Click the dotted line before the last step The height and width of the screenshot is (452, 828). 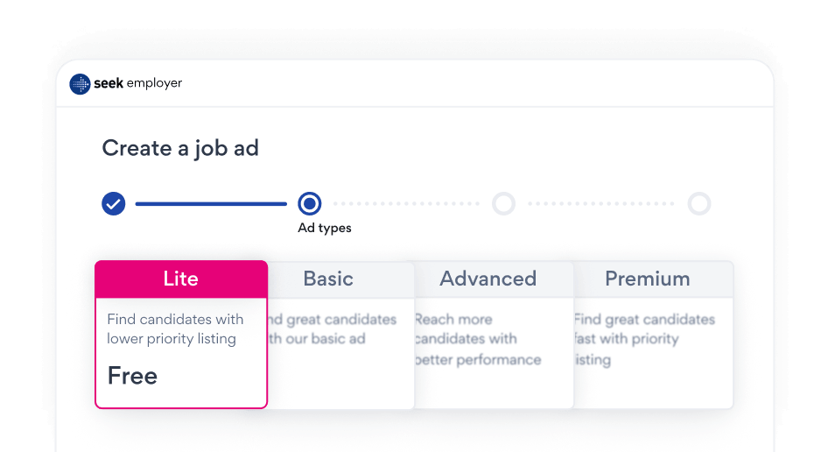click(x=601, y=204)
